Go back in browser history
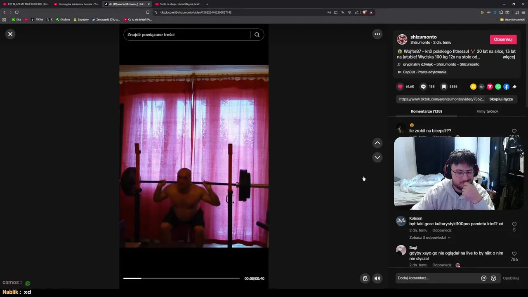The image size is (528, 297). [5, 12]
